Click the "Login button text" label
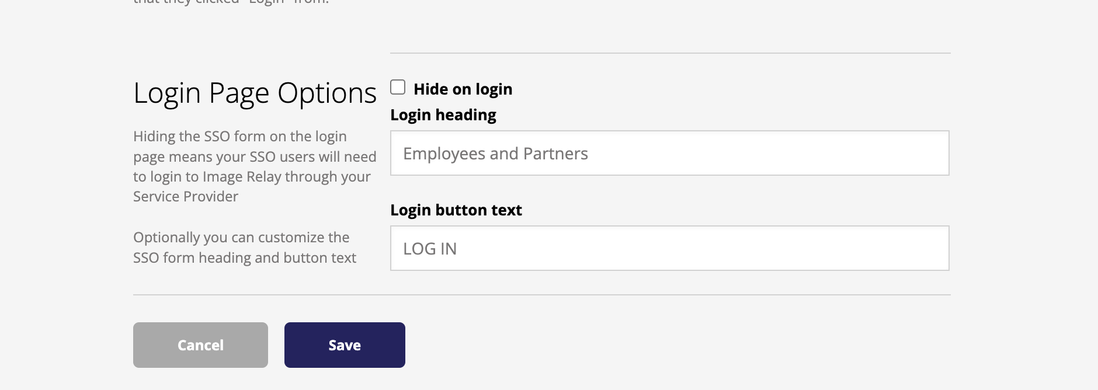The image size is (1098, 390). pyautogui.click(x=456, y=210)
